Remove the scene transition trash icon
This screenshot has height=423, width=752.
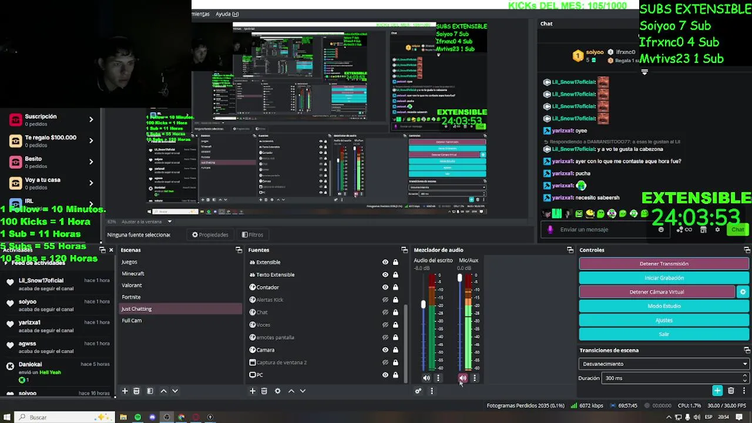(x=731, y=391)
